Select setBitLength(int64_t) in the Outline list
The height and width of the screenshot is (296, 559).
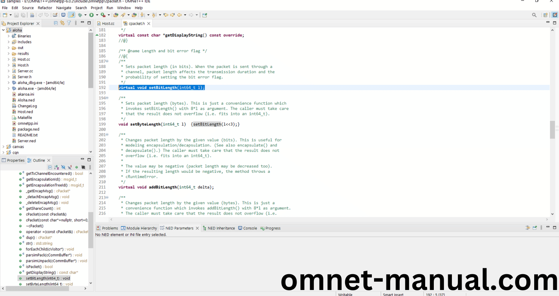(48, 278)
